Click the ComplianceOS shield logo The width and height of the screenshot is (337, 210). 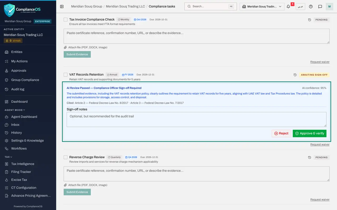click(x=9, y=10)
